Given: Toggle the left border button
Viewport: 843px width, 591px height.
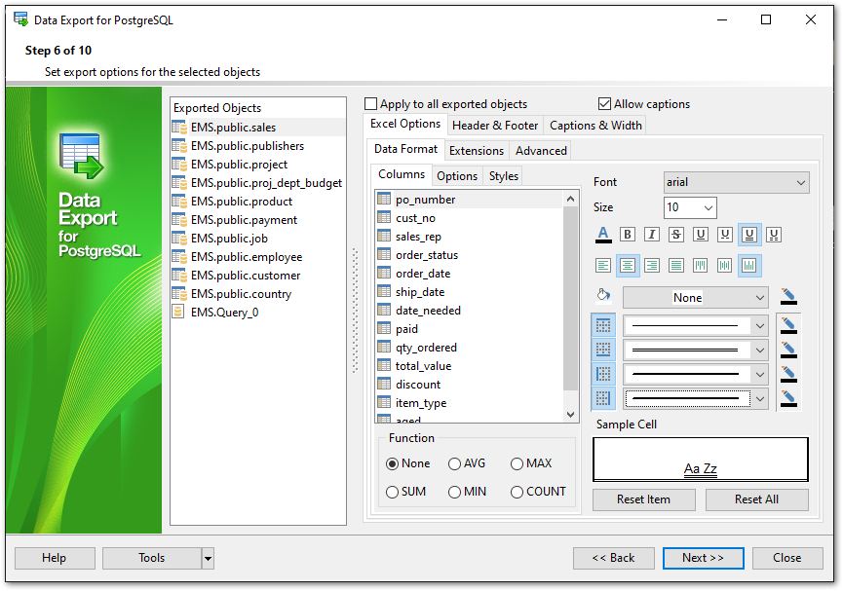Looking at the screenshot, I should coord(603,375).
